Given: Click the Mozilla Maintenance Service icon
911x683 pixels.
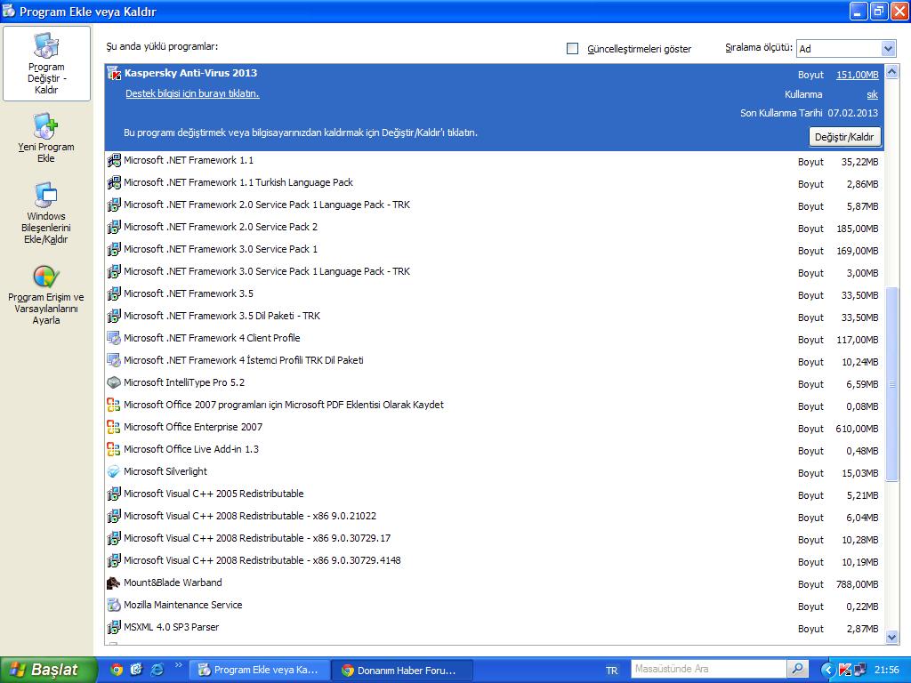Looking at the screenshot, I should pyautogui.click(x=114, y=605).
